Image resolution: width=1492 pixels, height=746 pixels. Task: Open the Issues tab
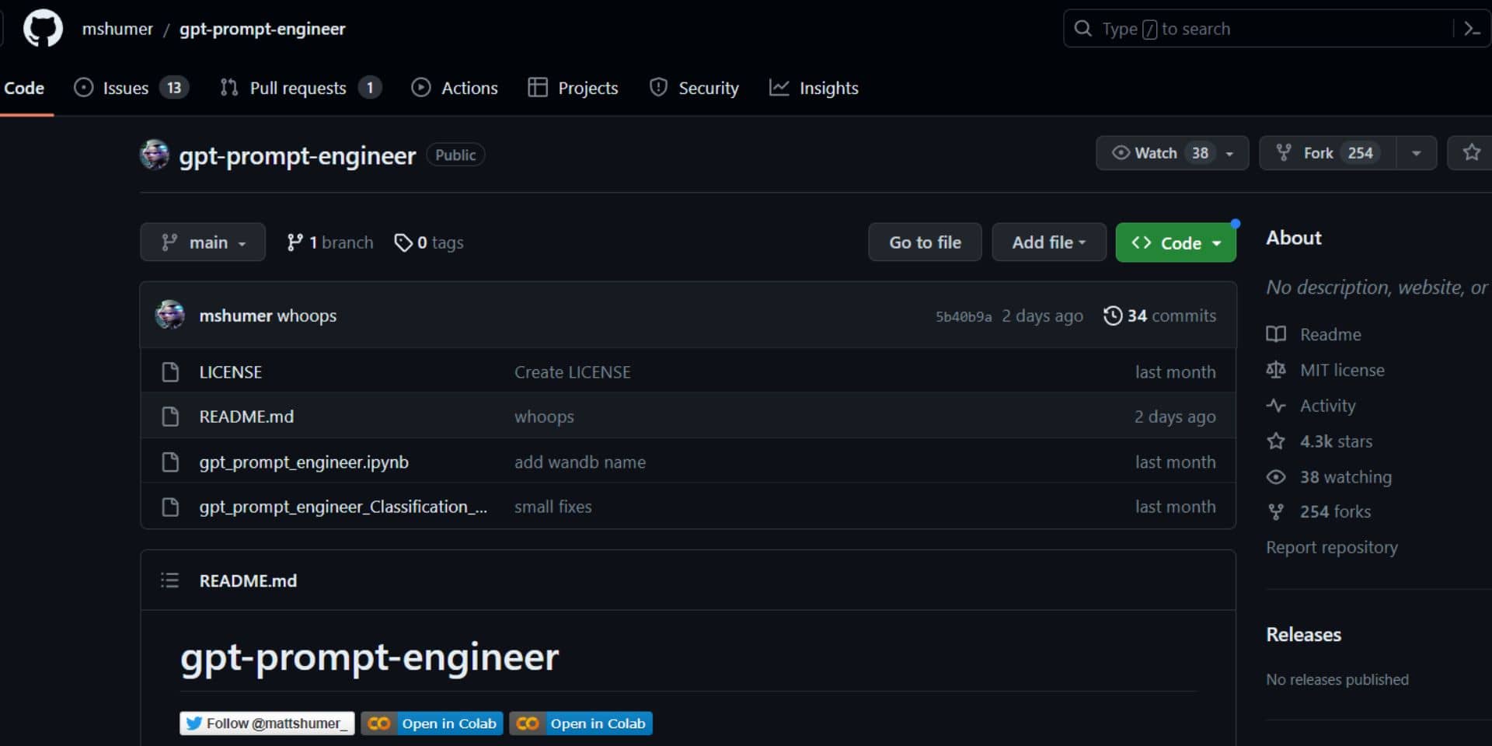pyautogui.click(x=131, y=88)
